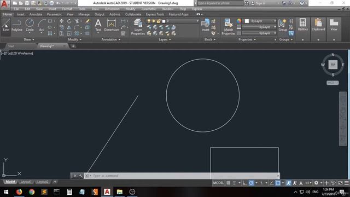Click the TOP face of ViewCube
The width and height of the screenshot is (350, 197).
(x=333, y=65)
